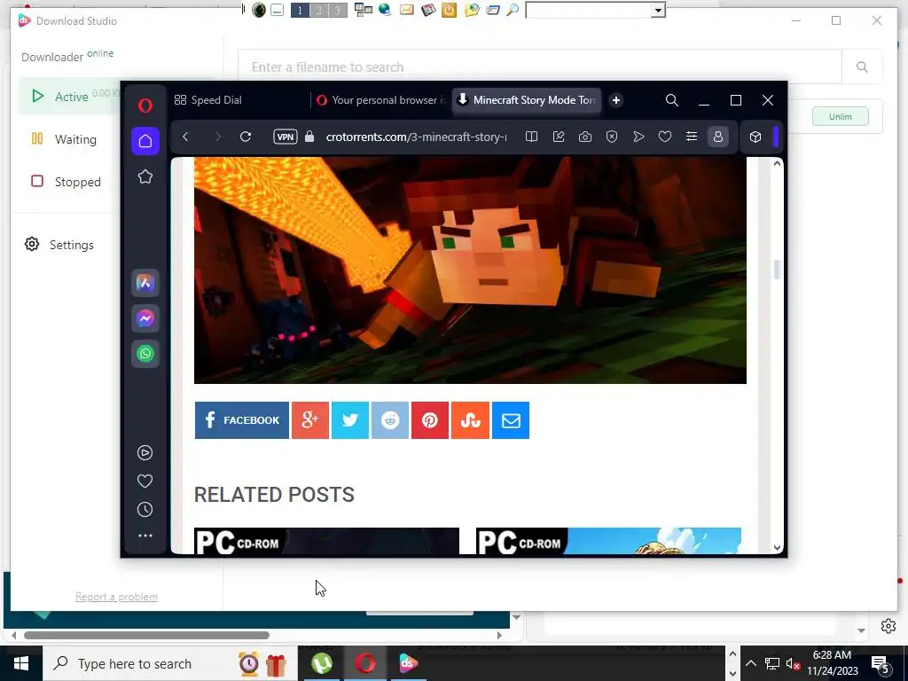Open Download Studio from the taskbar
The height and width of the screenshot is (681, 908).
coord(408,663)
